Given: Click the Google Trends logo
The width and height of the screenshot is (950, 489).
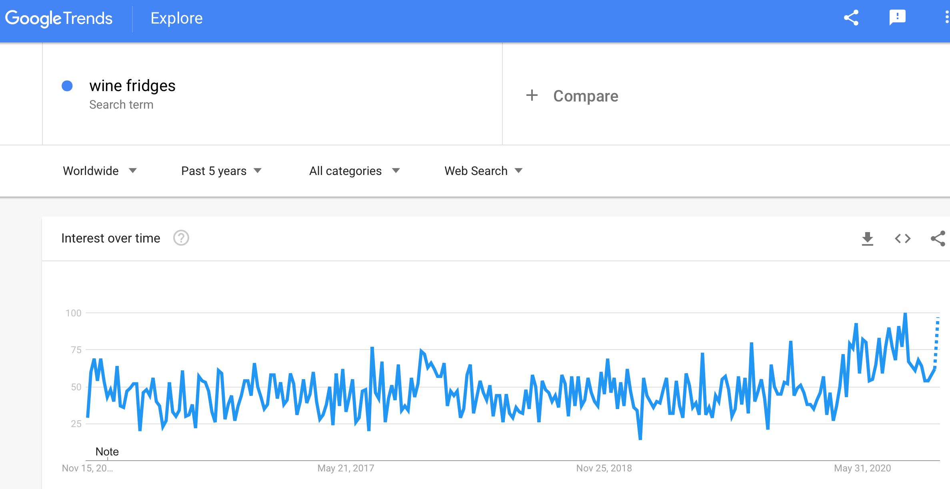Looking at the screenshot, I should [x=59, y=18].
